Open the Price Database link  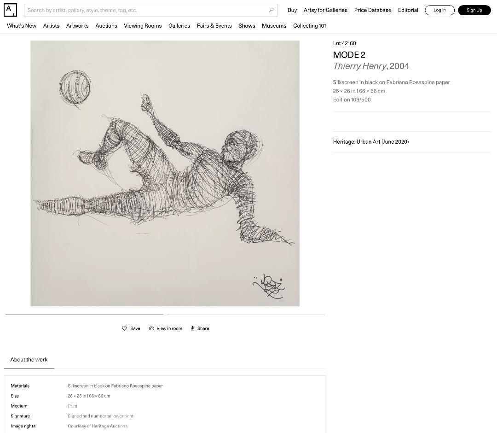(373, 10)
